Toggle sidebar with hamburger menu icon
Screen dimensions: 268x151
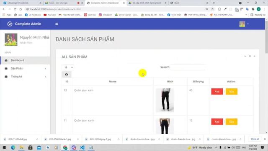pos(57,24)
